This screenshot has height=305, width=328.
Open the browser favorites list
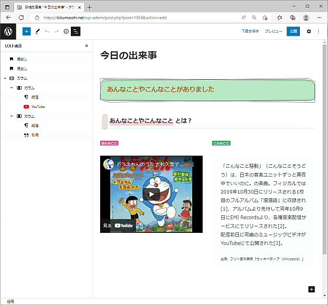point(280,18)
